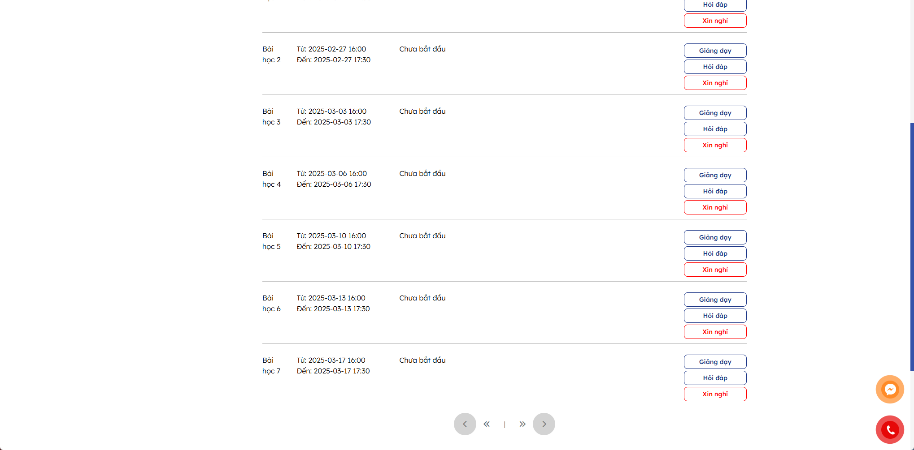Go to next page with right chevron
The height and width of the screenshot is (450, 914).
click(x=544, y=424)
